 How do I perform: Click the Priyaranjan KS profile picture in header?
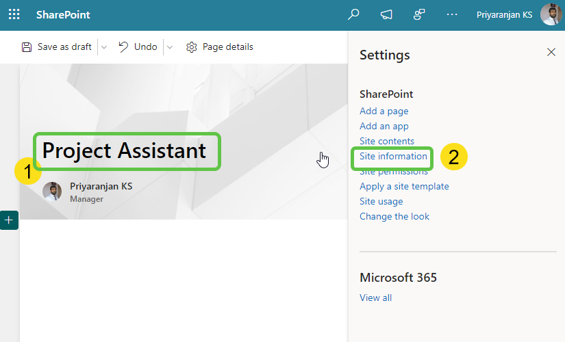pos(551,14)
